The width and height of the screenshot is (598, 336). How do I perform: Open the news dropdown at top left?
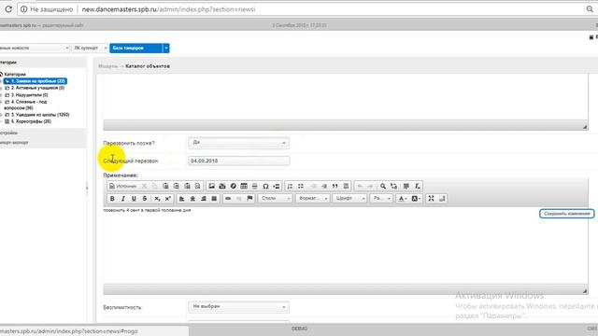(x=34, y=48)
